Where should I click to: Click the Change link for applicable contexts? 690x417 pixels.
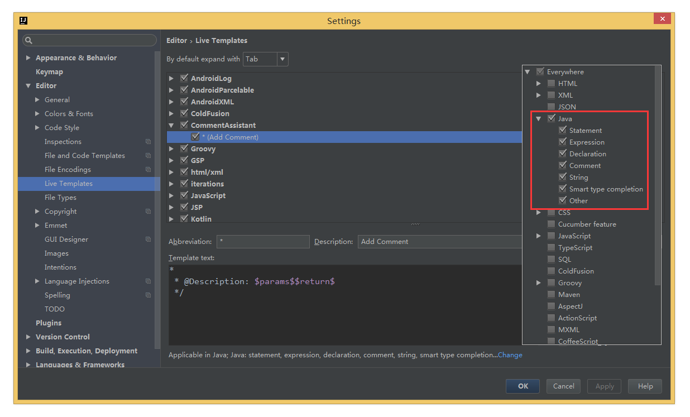(x=510, y=355)
